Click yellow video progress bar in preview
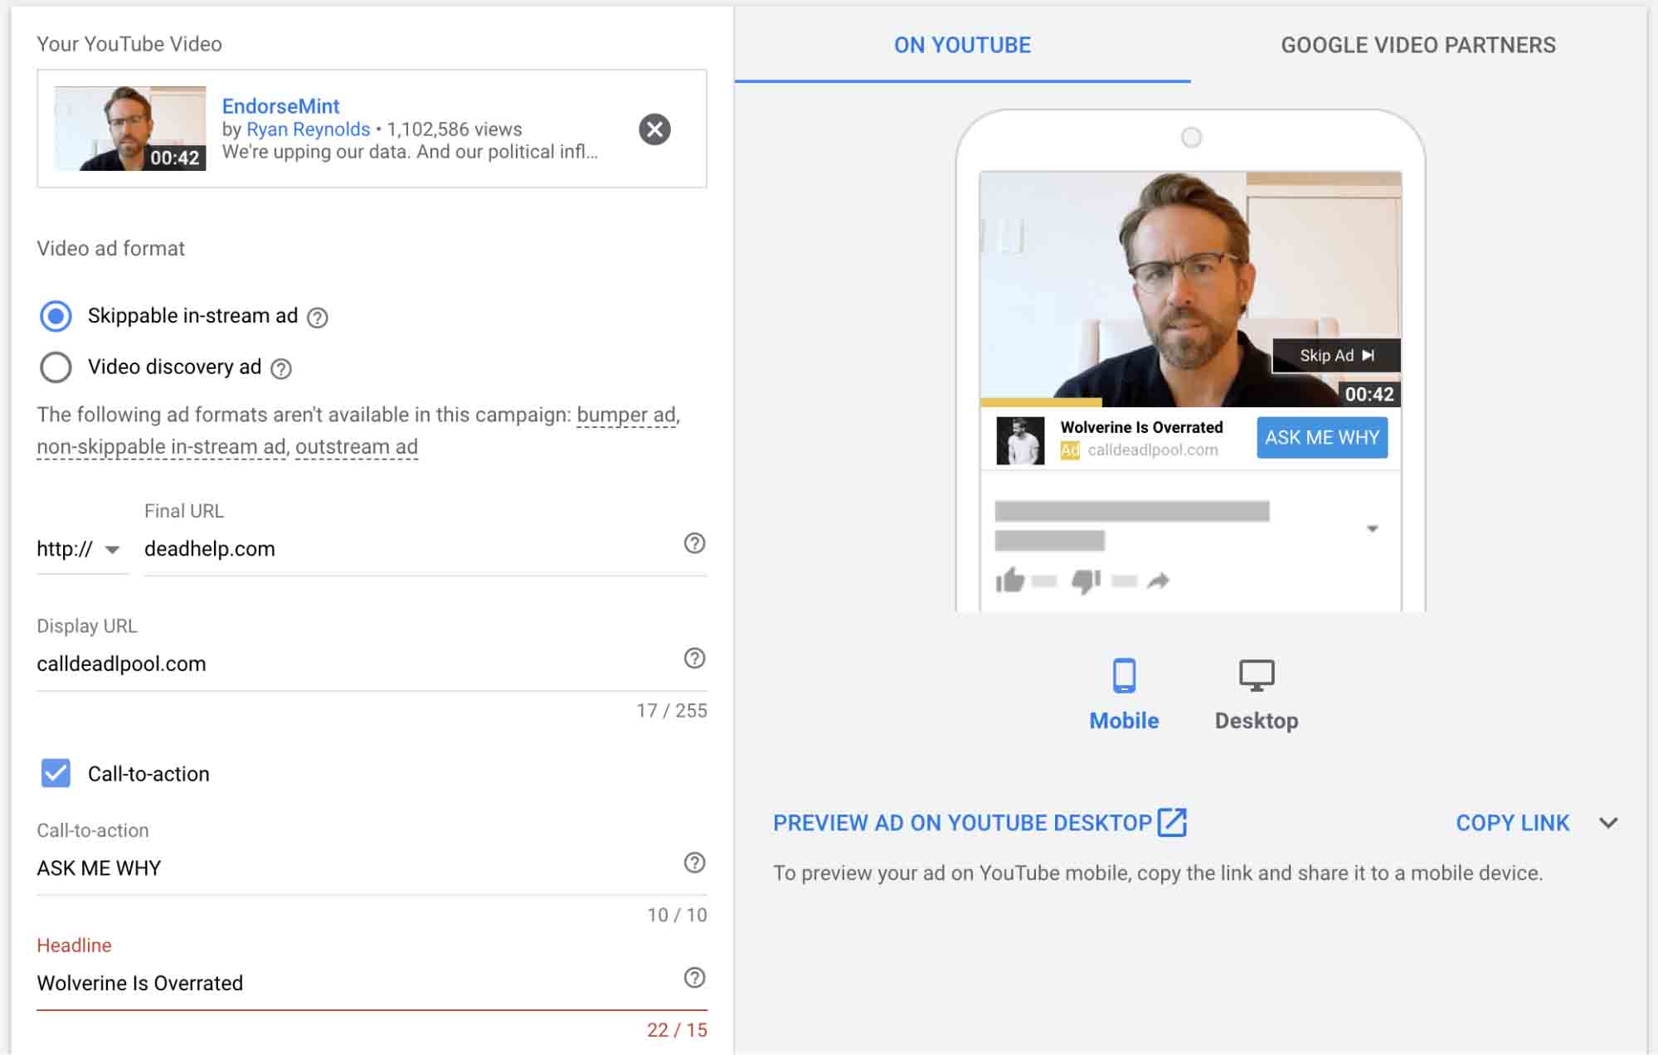The width and height of the screenshot is (1658, 1055). pos(1041,402)
